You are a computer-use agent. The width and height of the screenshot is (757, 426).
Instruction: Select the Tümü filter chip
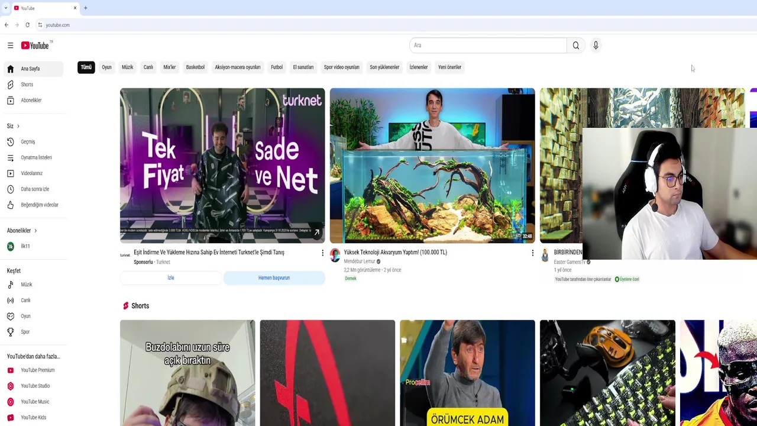click(86, 67)
